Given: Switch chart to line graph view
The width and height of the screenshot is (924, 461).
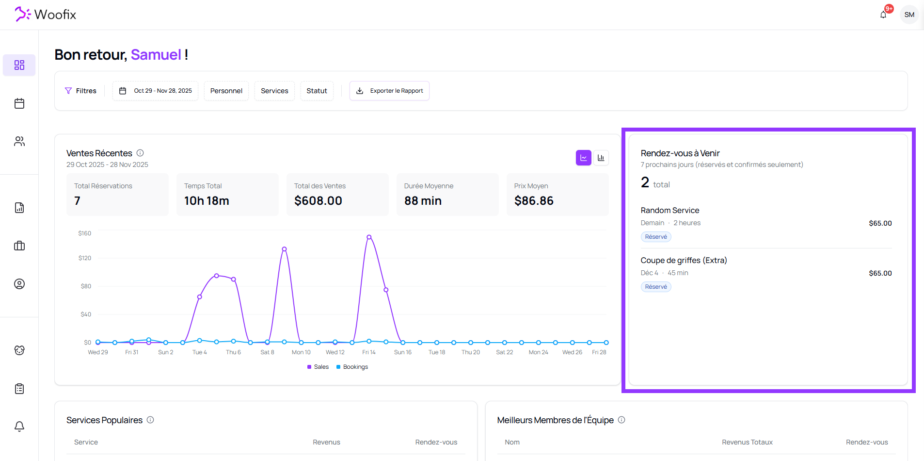Looking at the screenshot, I should click(583, 158).
